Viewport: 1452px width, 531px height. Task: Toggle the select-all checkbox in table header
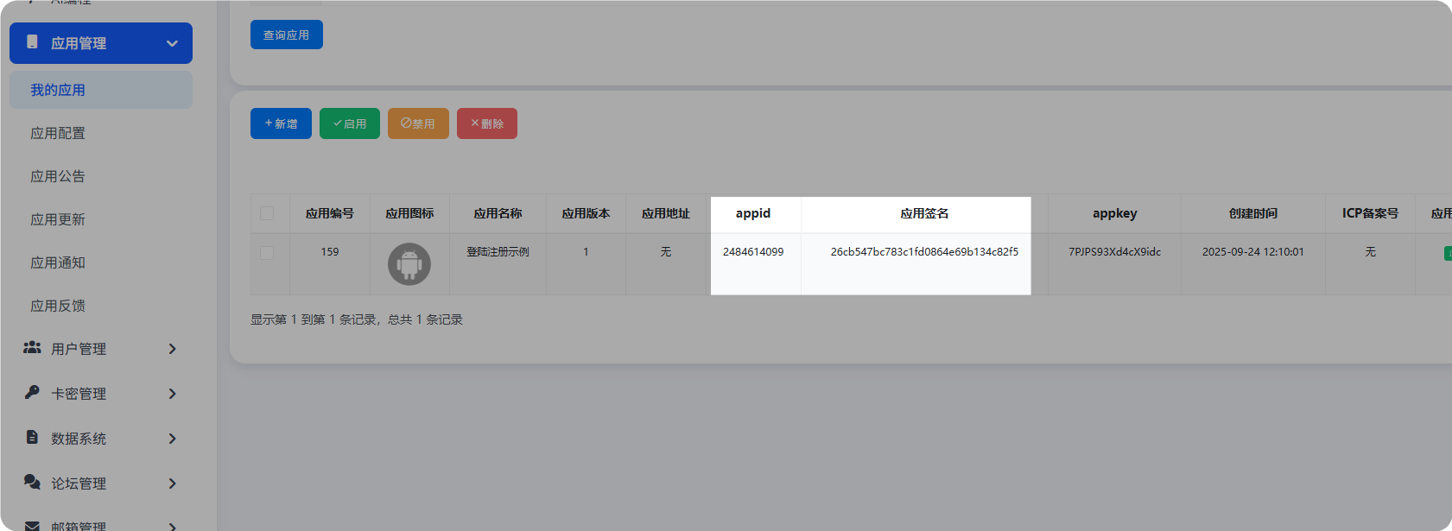267,213
